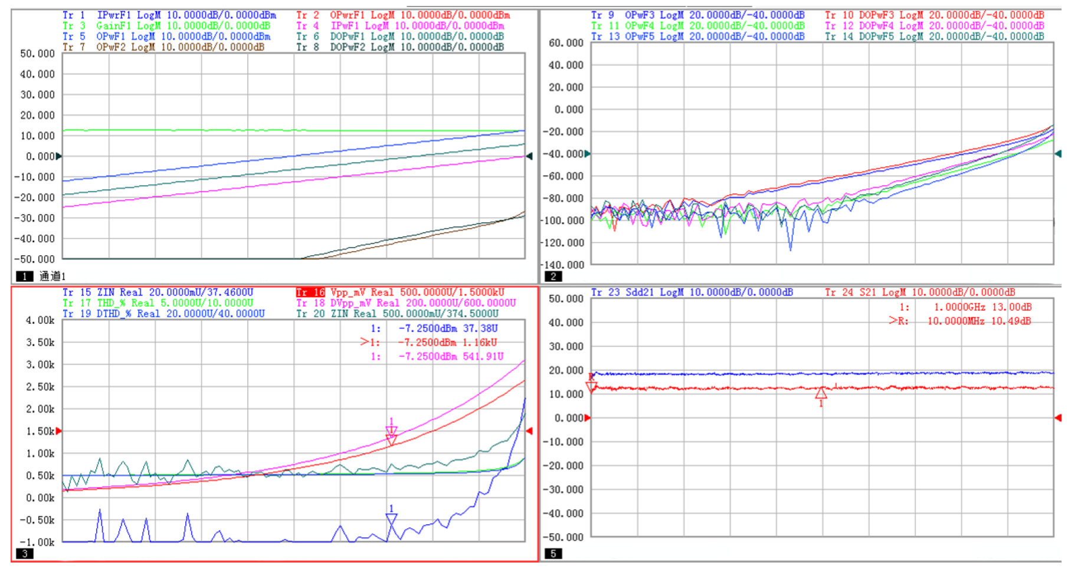1078x569 pixels.
Task: Click the reference level arrow at -40.000 in window 2
Action: (x=587, y=154)
